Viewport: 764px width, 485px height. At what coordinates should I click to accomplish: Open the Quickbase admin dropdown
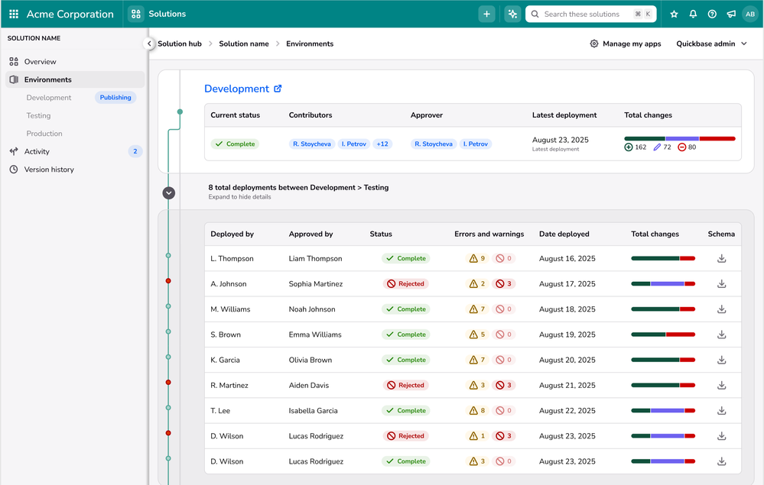click(711, 44)
